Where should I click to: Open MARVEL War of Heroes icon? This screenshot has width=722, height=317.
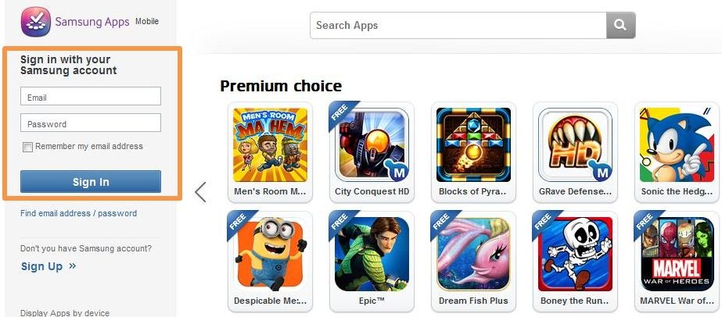click(677, 254)
